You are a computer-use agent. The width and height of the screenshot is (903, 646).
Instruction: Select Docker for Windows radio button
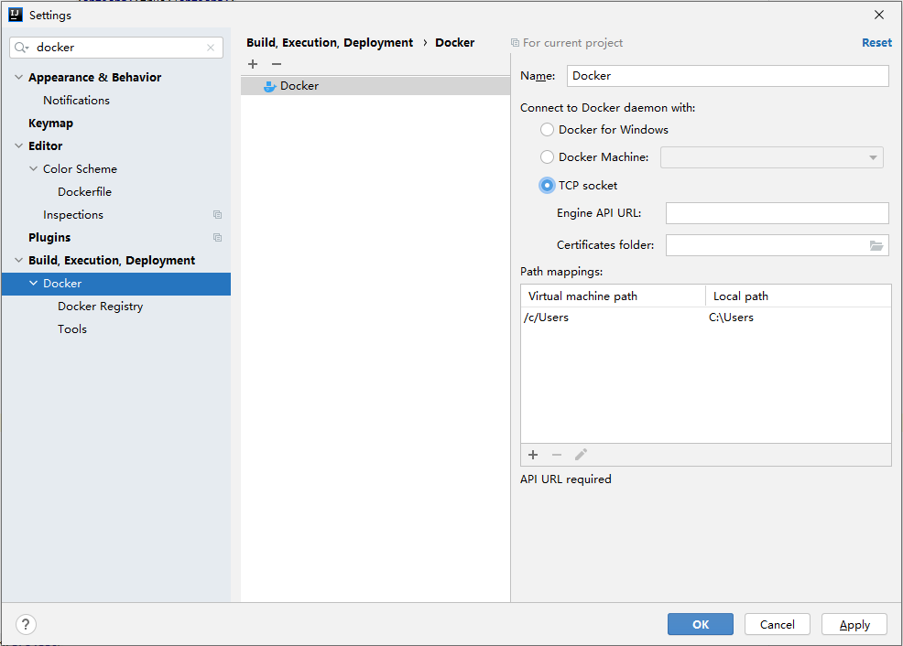tap(548, 130)
